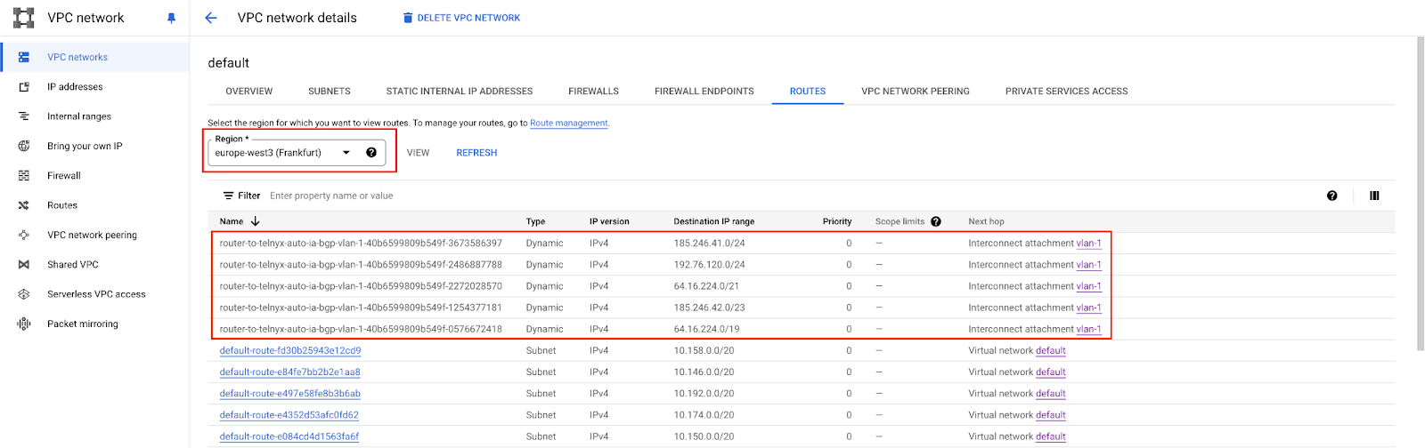
Task: Open route default-route-e84fe7bb2b2e1aa8
Action: tap(290, 372)
